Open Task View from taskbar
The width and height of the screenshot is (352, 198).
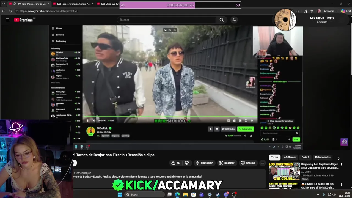[x=169, y=194]
